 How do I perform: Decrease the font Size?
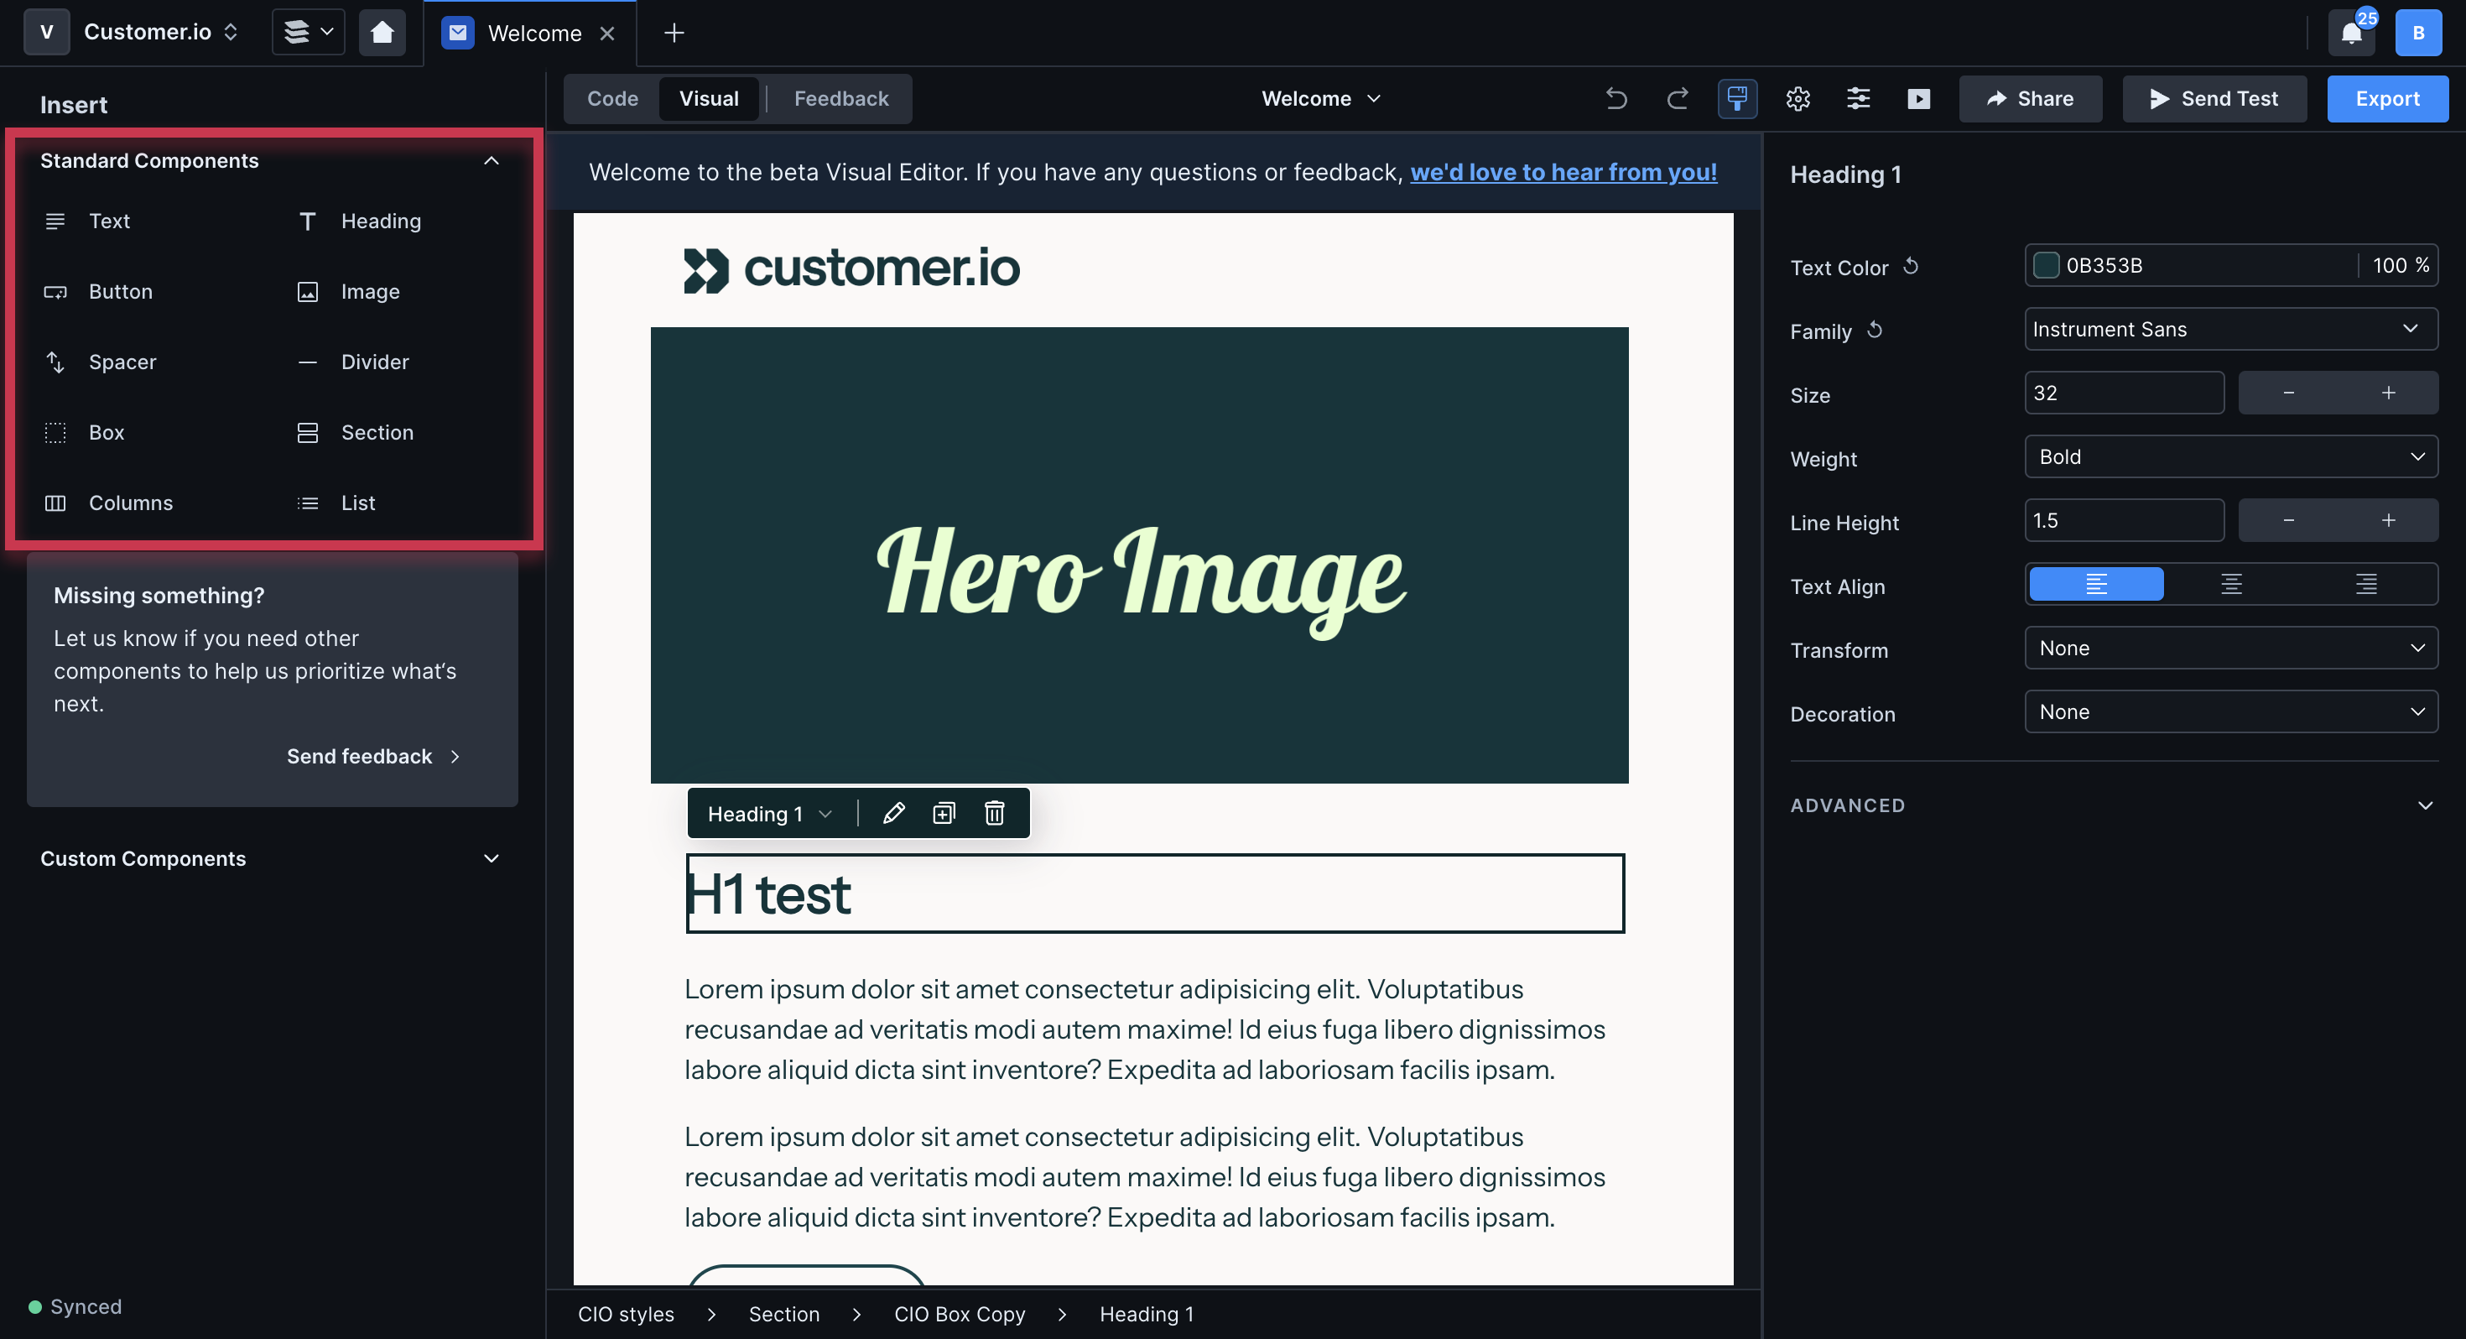click(2288, 393)
